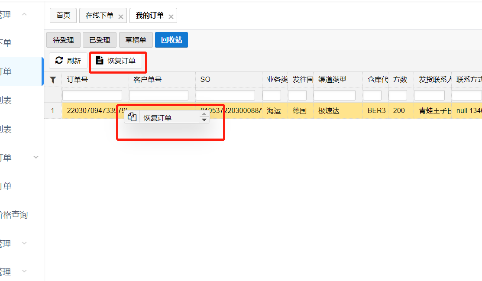The image size is (482, 281).
Task: Close the 在线下单 tab
Action: click(x=121, y=16)
